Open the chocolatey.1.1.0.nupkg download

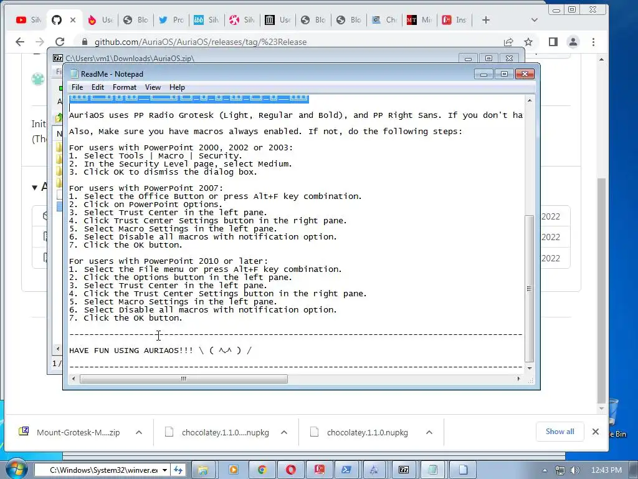pos(359,432)
